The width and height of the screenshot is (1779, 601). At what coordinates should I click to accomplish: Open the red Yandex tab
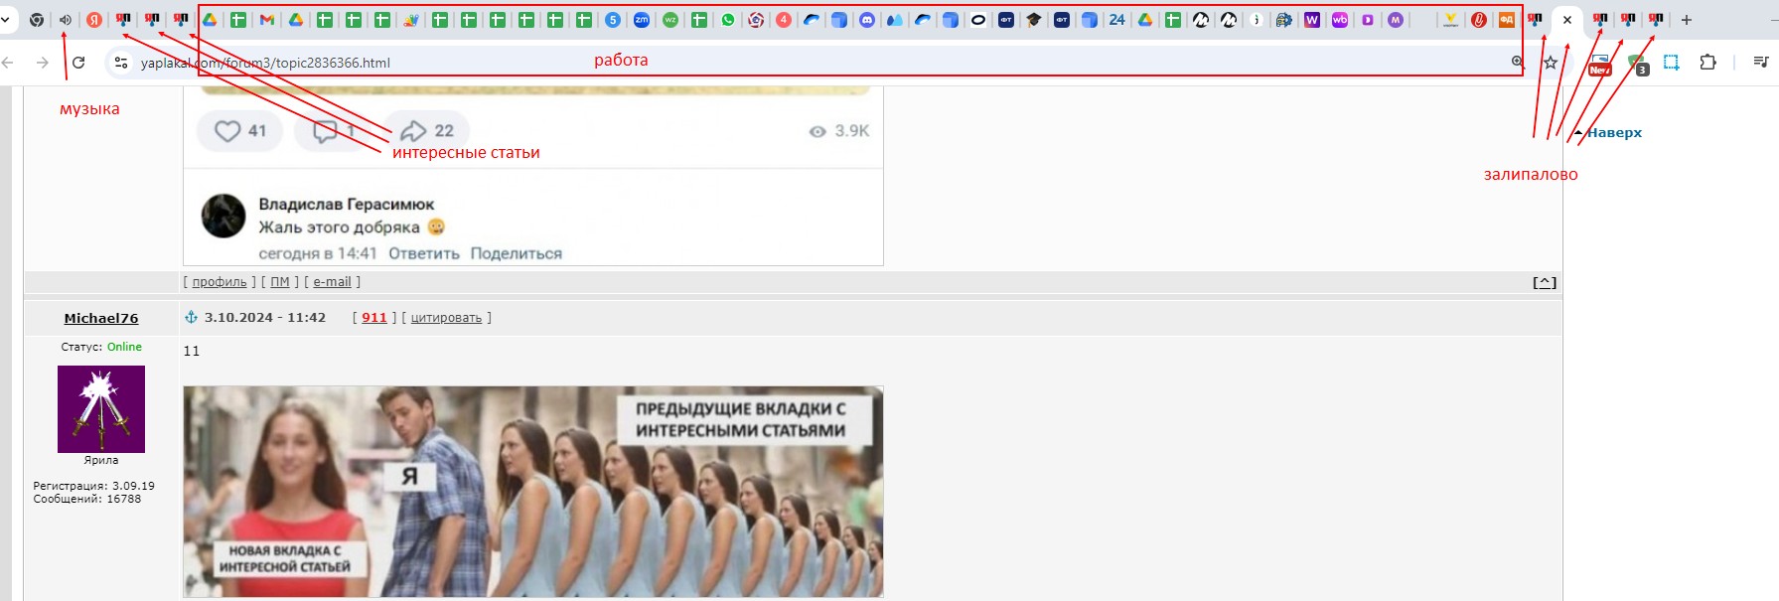[94, 20]
